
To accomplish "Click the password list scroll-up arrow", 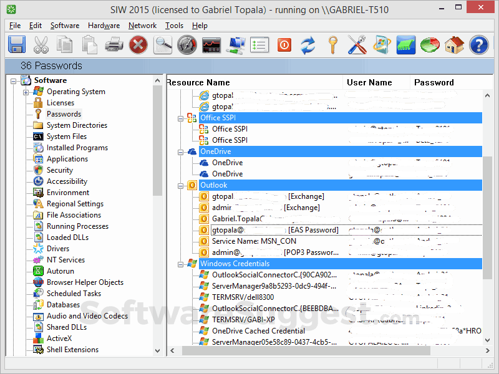I will pyautogui.click(x=488, y=95).
